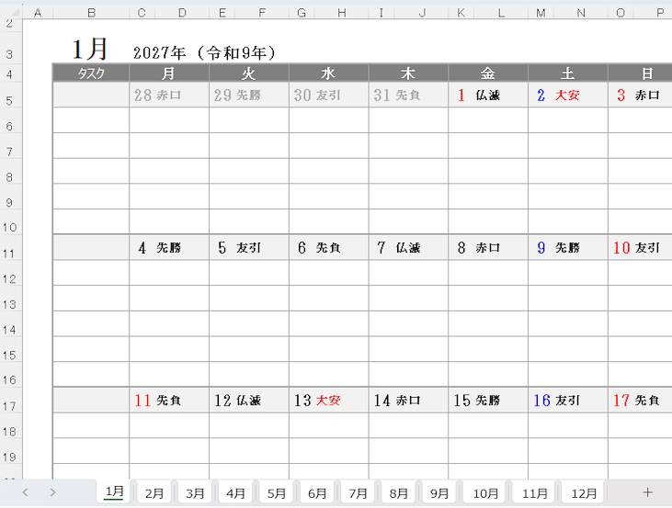
Task: Select the date cell 13 大安
Action: point(329,400)
